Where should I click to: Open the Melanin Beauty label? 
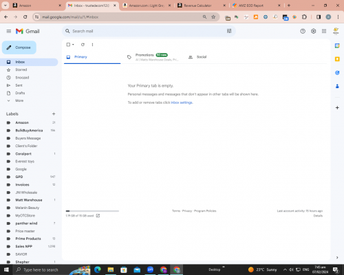click(27, 208)
